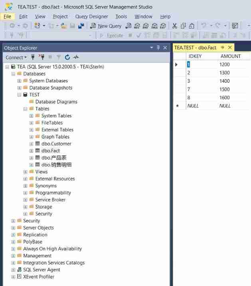
Task: Open the Tools menu
Action: [x=121, y=17]
